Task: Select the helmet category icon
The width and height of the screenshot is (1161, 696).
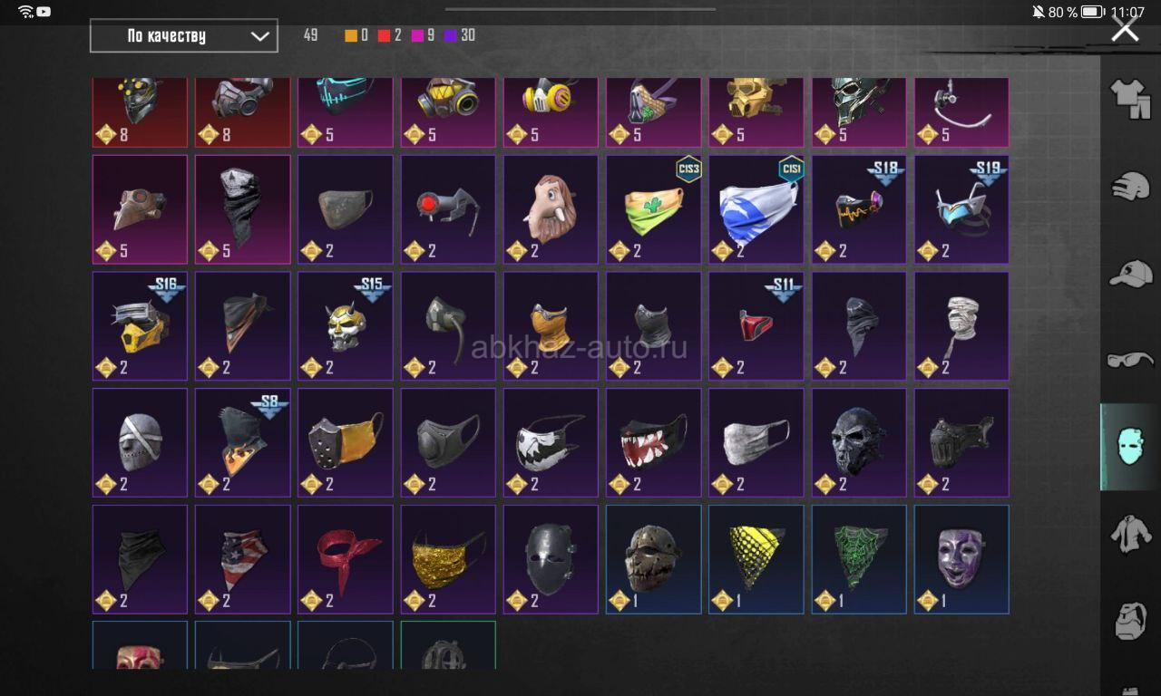Action: point(1130,185)
